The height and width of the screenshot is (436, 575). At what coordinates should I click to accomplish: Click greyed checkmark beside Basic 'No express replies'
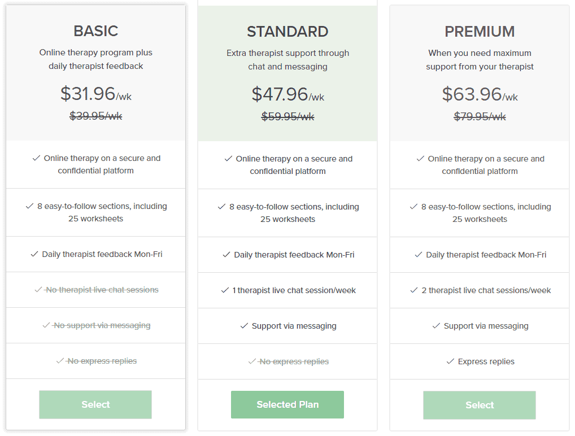[60, 361]
